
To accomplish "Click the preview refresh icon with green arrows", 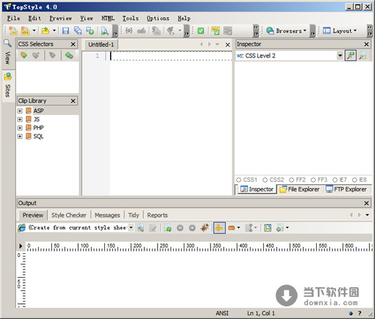I will click(x=168, y=228).
